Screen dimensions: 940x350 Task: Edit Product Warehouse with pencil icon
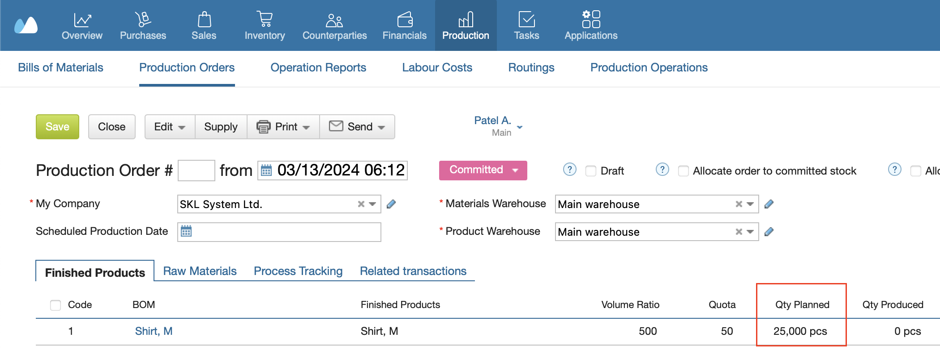[x=769, y=232]
